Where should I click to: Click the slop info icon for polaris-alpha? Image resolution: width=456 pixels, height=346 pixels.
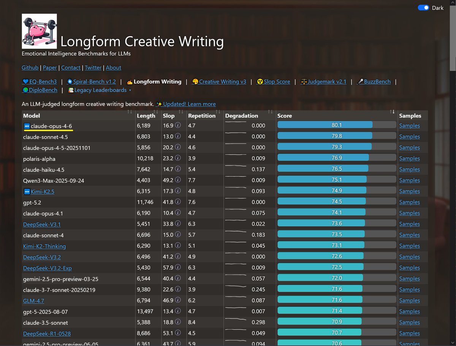[x=178, y=158]
